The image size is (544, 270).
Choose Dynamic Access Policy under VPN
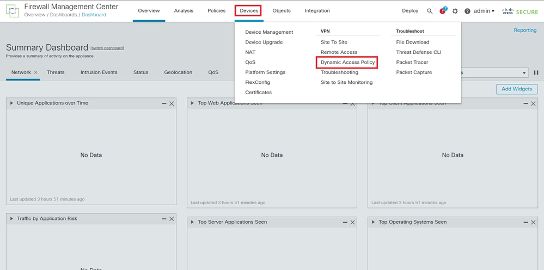point(347,63)
